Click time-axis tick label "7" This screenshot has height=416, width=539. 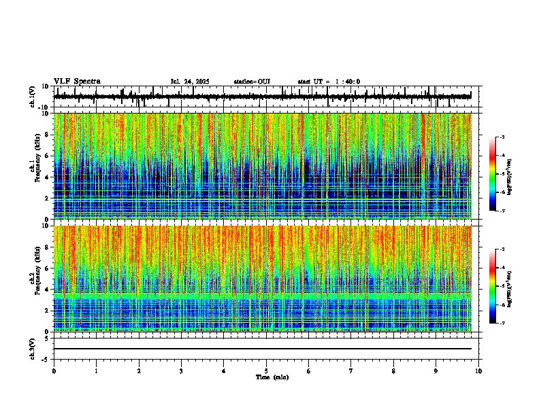tap(351, 371)
